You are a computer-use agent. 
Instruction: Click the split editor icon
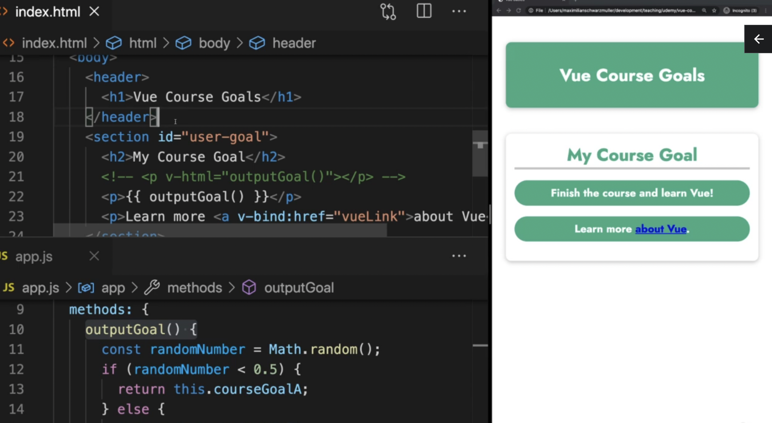(424, 11)
